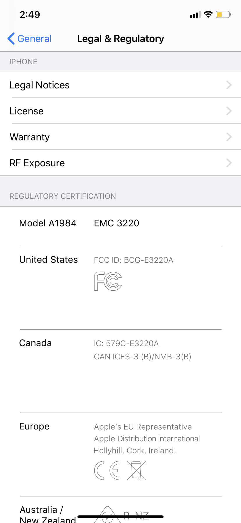Tap the battery indicator icon
Image resolution: width=241 pixels, height=523 pixels.
223,14
